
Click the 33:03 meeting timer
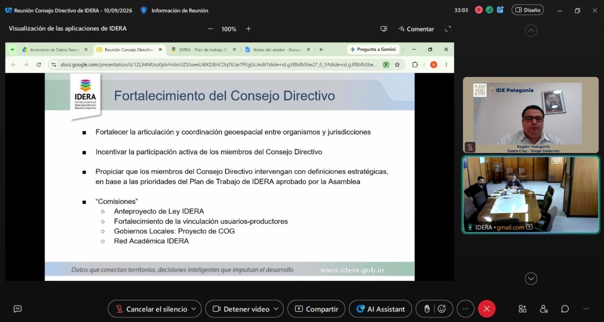pos(461,10)
